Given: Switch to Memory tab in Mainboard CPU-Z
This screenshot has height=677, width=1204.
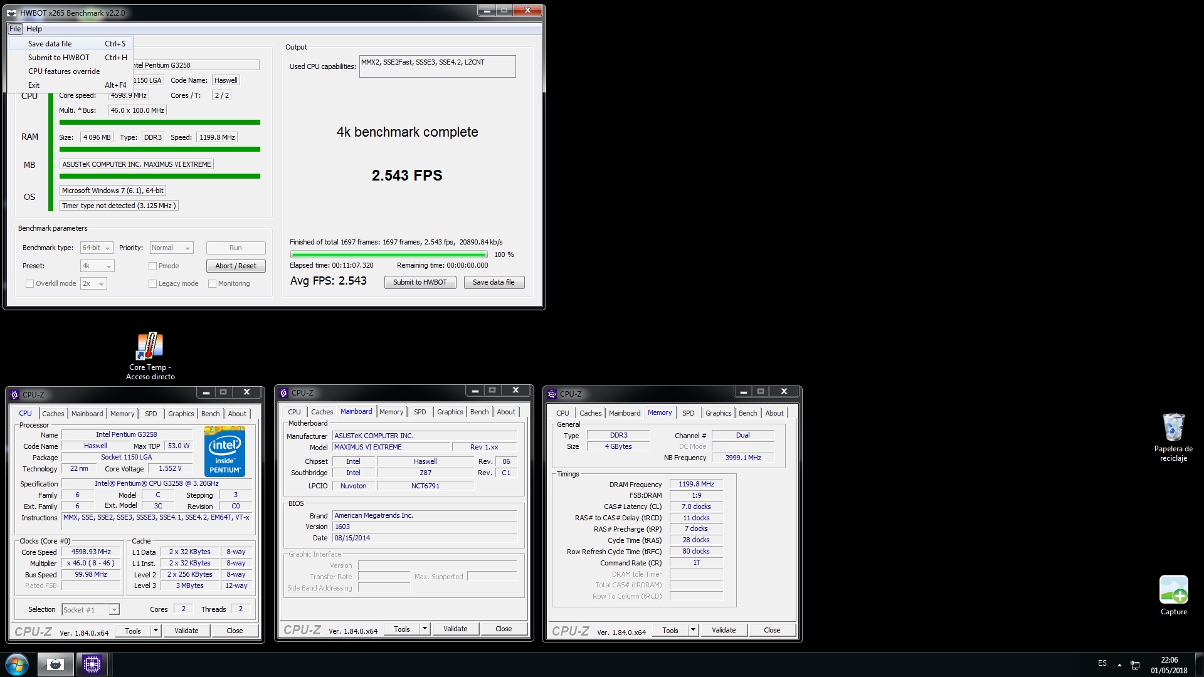Looking at the screenshot, I should (391, 412).
